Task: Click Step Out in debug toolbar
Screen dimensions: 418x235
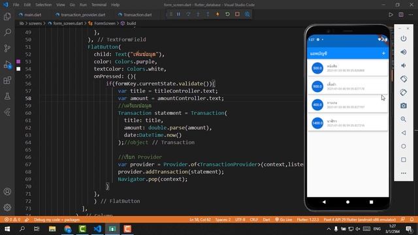Action: coord(208,14)
